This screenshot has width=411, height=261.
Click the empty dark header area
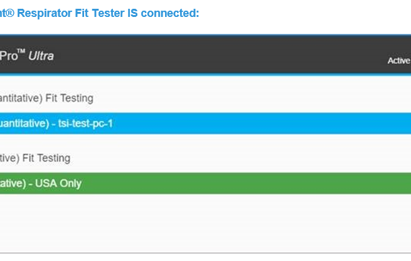pos(220,55)
